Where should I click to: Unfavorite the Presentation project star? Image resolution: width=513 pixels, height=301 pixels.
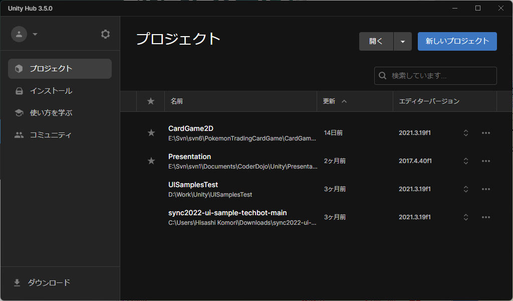pyautogui.click(x=150, y=161)
